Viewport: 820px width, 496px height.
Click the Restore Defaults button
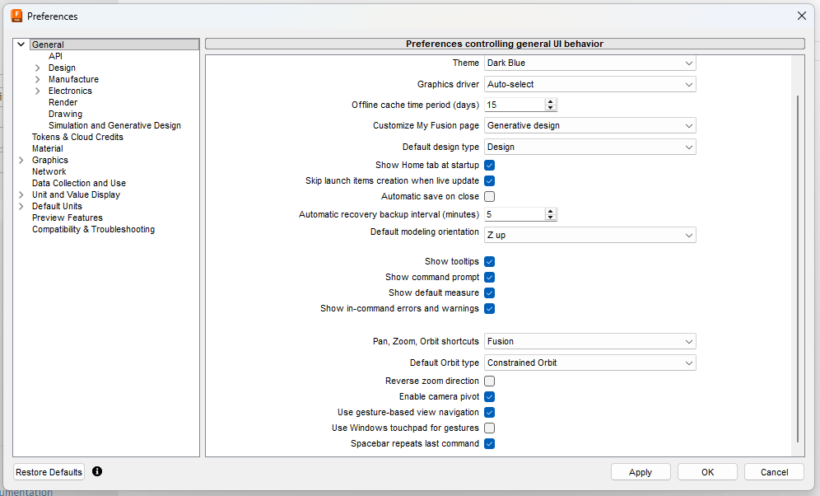pos(49,472)
